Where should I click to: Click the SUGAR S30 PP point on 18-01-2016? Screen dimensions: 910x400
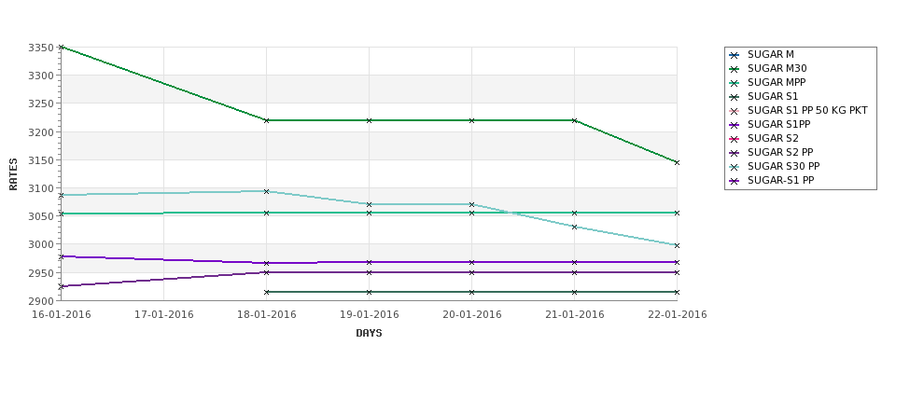coord(266,191)
